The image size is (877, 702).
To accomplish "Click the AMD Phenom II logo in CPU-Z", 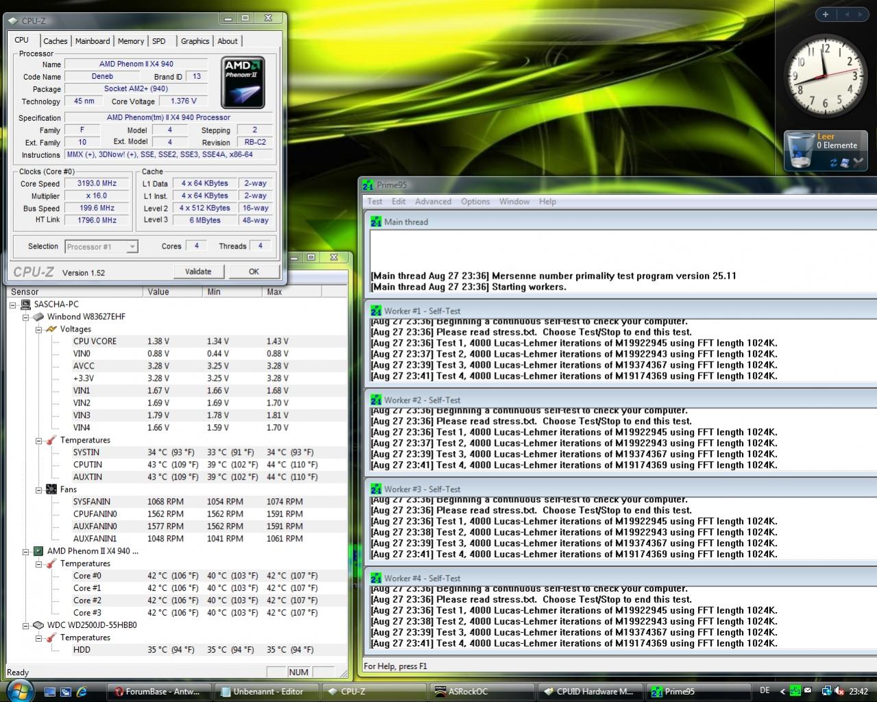I will coord(243,83).
